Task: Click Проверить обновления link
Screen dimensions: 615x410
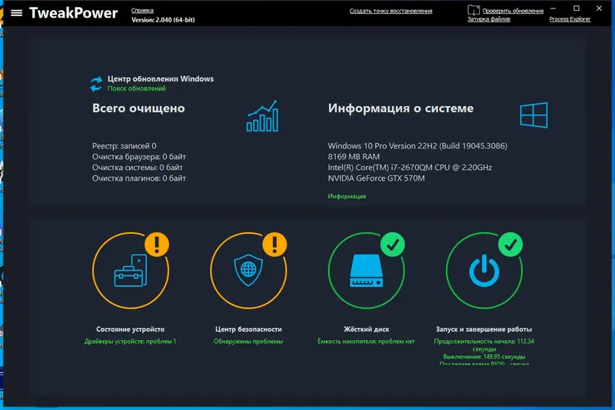Action: (513, 11)
